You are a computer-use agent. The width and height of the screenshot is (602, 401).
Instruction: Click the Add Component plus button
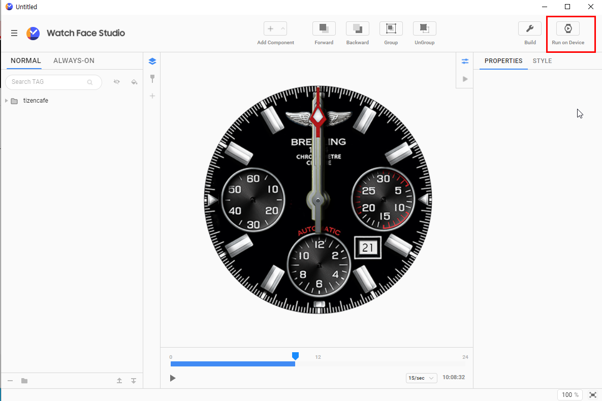click(x=270, y=29)
